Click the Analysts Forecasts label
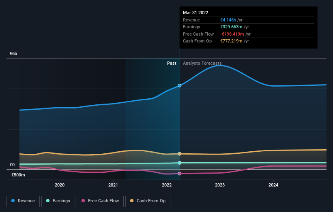333x212 pixels. click(x=202, y=63)
